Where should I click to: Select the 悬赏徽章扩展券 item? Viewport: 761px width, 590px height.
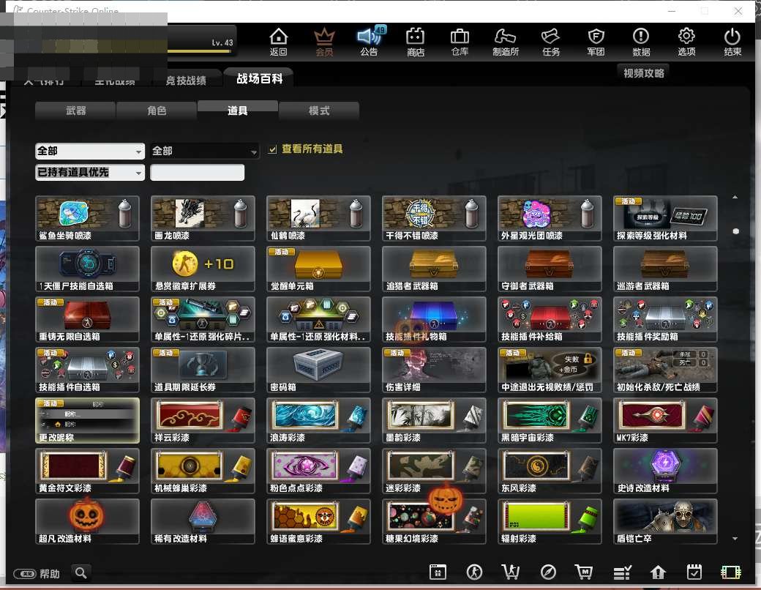(203, 269)
